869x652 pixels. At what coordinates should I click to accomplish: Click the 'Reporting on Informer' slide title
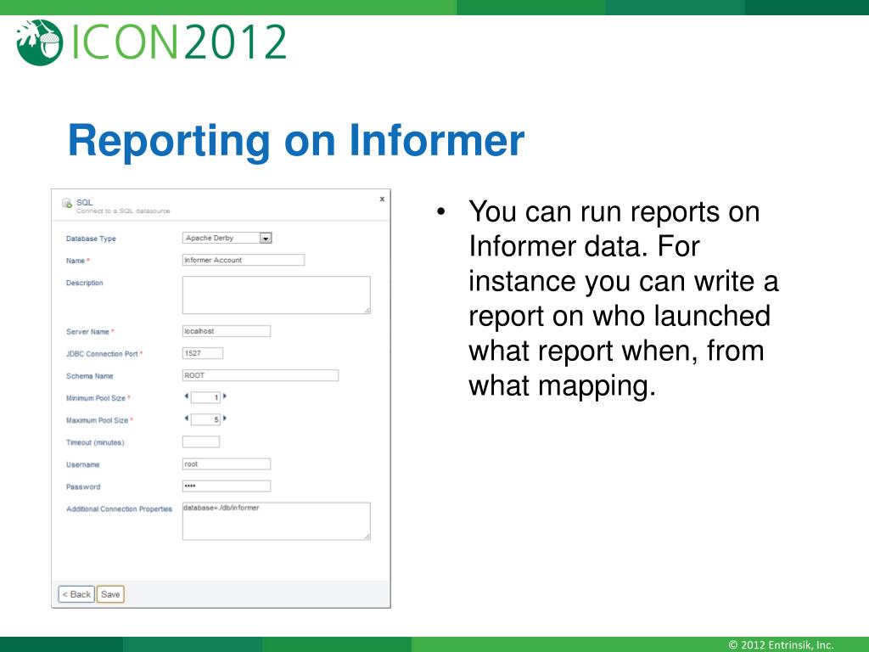pyautogui.click(x=296, y=141)
